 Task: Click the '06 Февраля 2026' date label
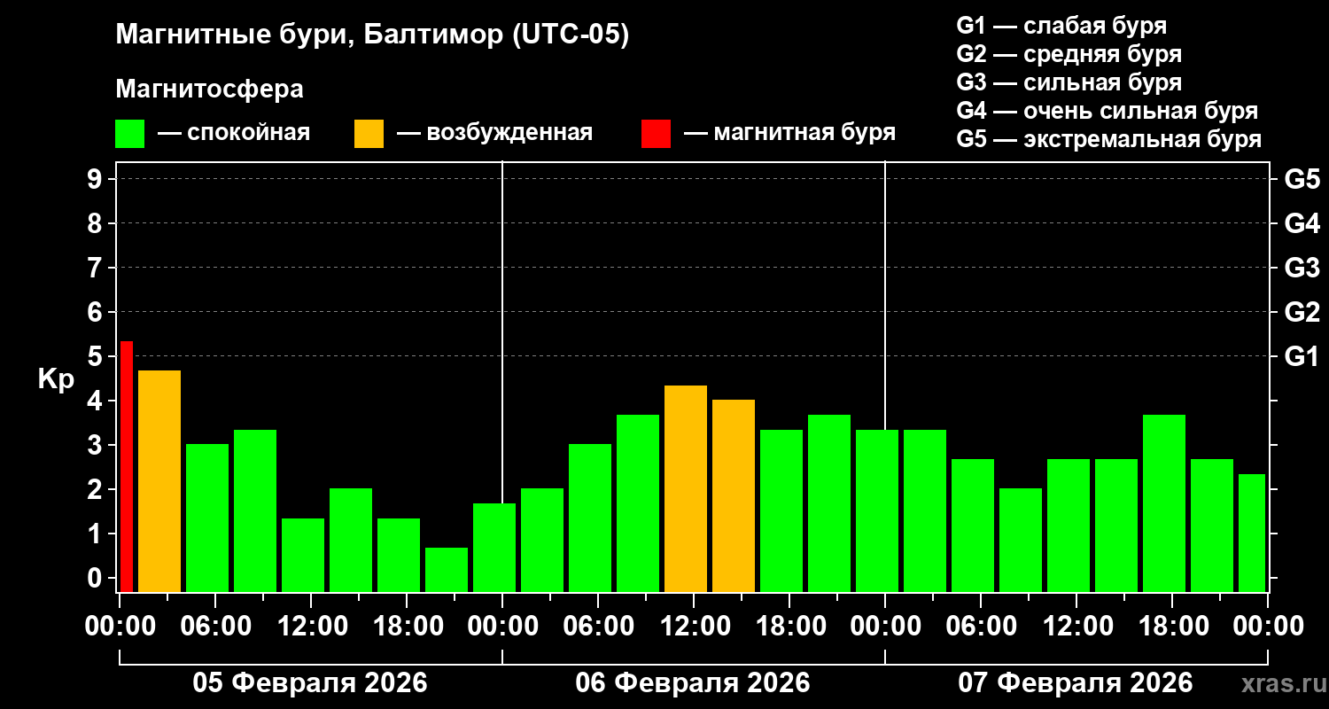point(693,683)
